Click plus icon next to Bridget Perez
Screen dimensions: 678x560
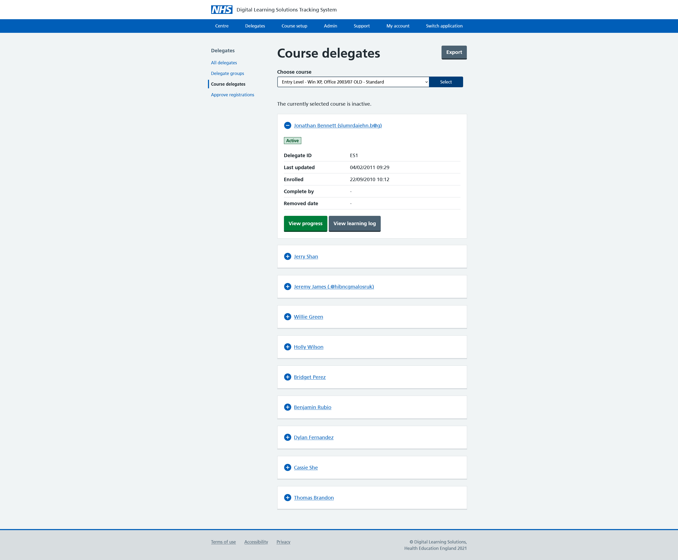tap(288, 377)
